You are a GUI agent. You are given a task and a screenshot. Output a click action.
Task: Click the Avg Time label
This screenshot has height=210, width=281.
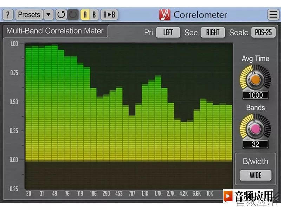click(x=255, y=58)
